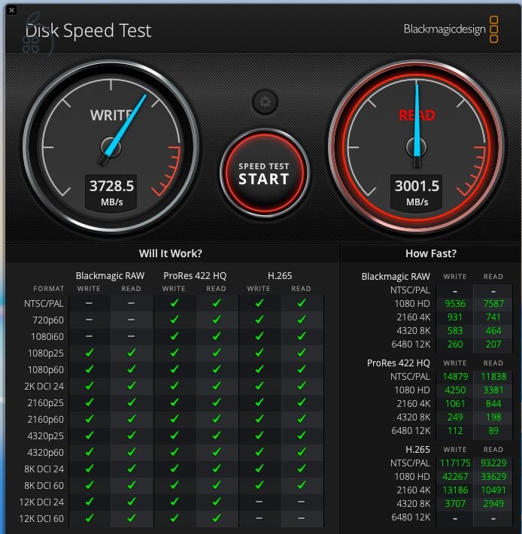The image size is (522, 534).
Task: Click the NTSC/PAL format row label
Action: [x=44, y=303]
